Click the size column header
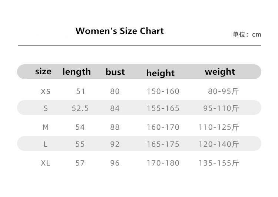278x197 pixels. click(x=43, y=71)
